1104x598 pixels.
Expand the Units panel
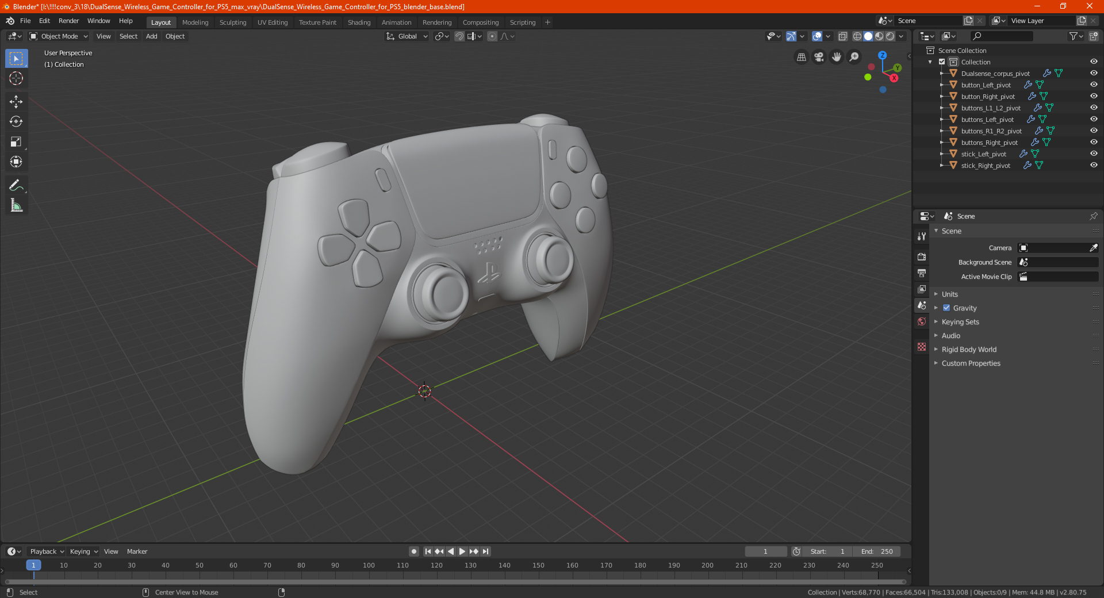click(949, 294)
